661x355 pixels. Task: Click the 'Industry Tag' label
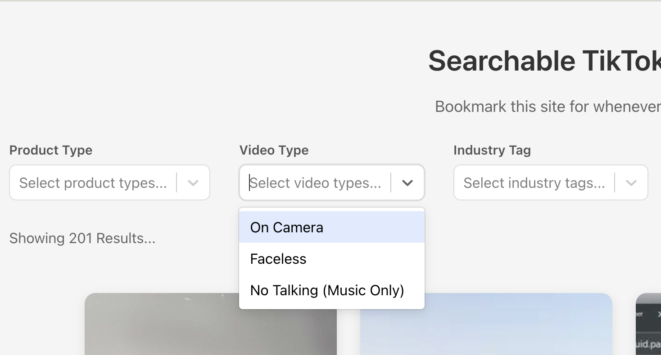[492, 150]
